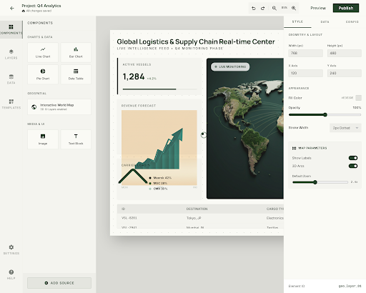Add a Text Block component
Viewport: 366px width, 293px height.
tap(76, 139)
